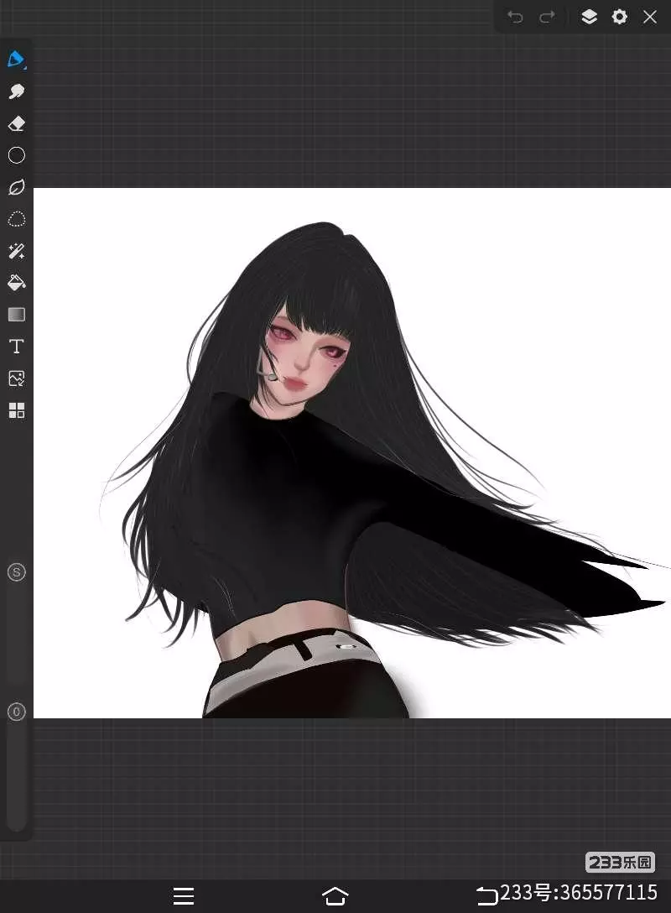Tap the opacity O slider handle
Viewport: 671px width, 913px height.
coord(16,712)
